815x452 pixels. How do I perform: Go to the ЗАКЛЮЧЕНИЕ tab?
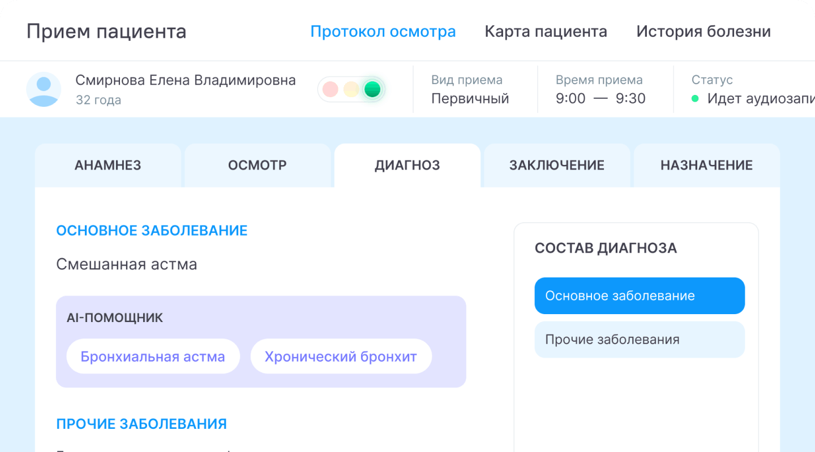tap(556, 166)
